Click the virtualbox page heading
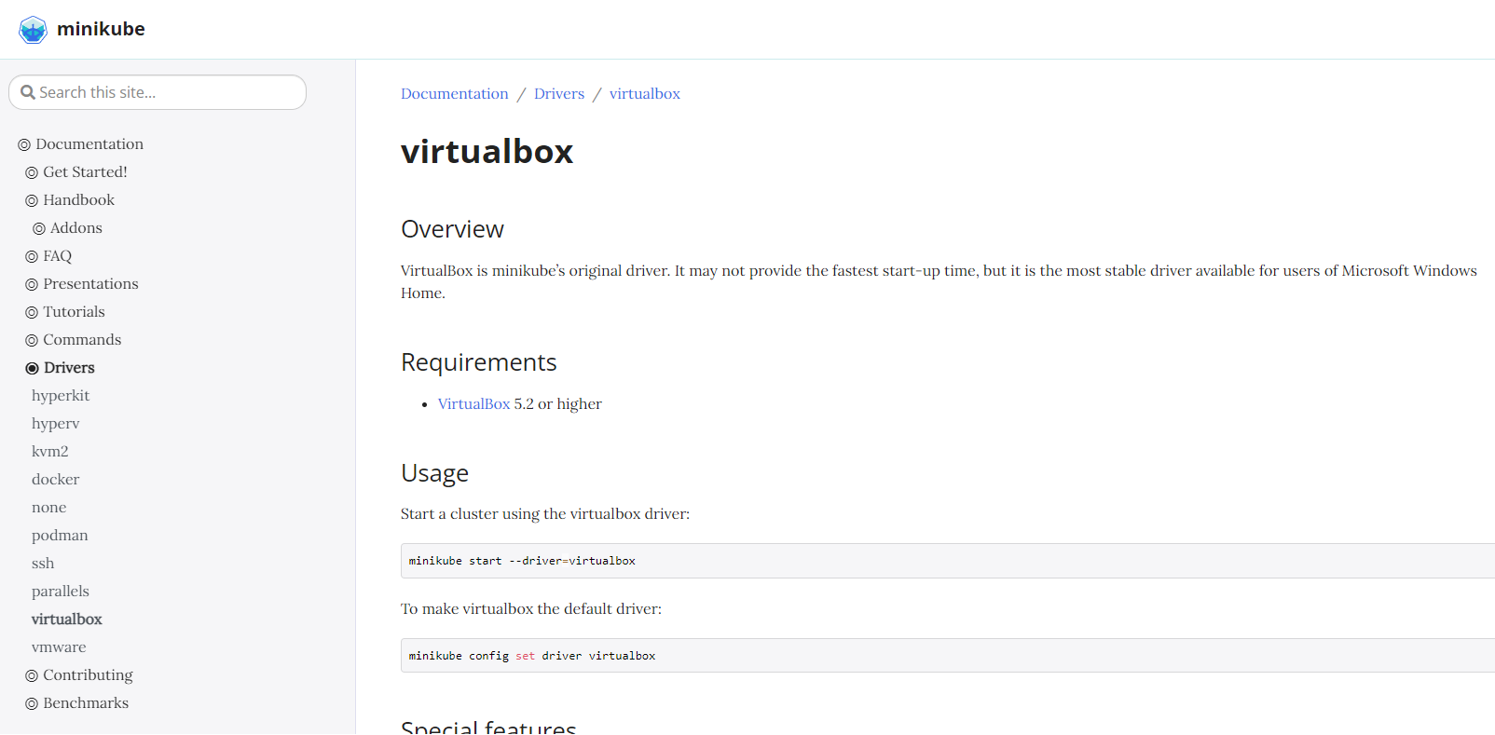Viewport: 1495px width, 735px height. click(x=487, y=152)
